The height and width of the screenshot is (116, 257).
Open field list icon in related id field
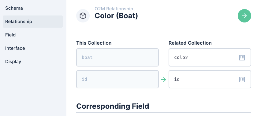point(242,80)
